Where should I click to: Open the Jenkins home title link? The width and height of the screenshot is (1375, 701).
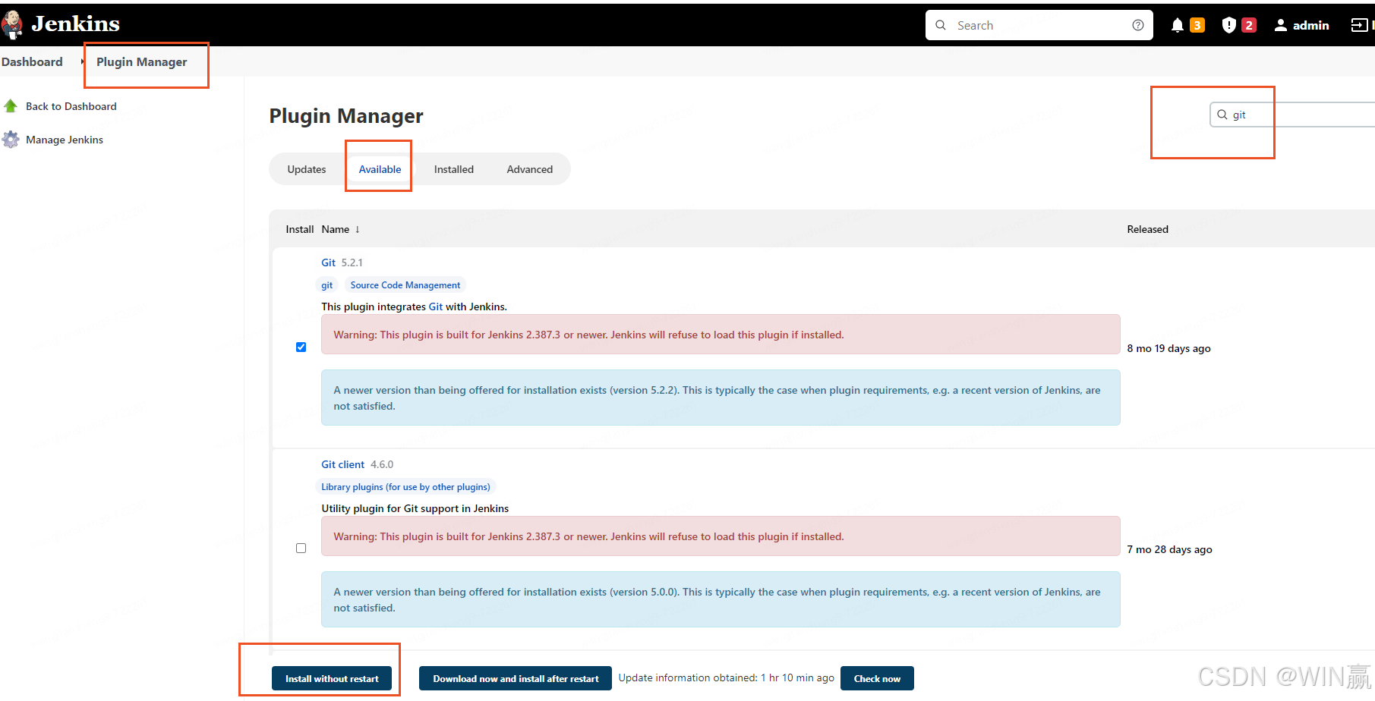pyautogui.click(x=75, y=24)
